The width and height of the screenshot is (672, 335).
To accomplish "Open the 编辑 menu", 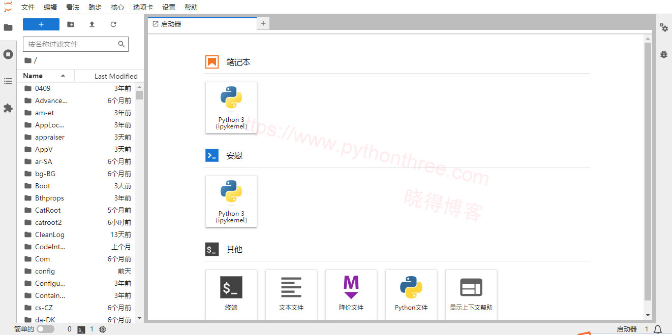I will [x=50, y=7].
